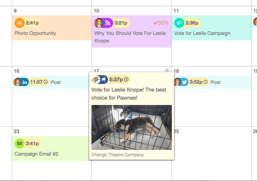
Task: Open the "Campaign Email #2" item
Action: (36, 154)
